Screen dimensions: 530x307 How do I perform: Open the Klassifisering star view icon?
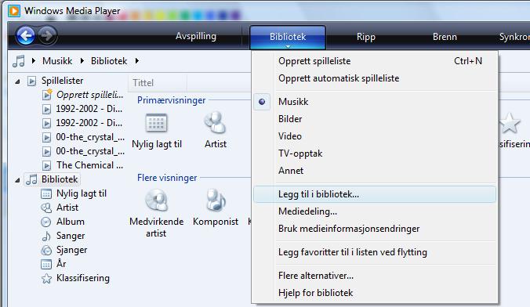pyautogui.click(x=510, y=123)
